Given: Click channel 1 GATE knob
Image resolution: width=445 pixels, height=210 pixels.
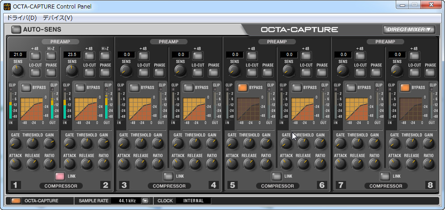Looking at the screenshot, I should click(15, 144).
